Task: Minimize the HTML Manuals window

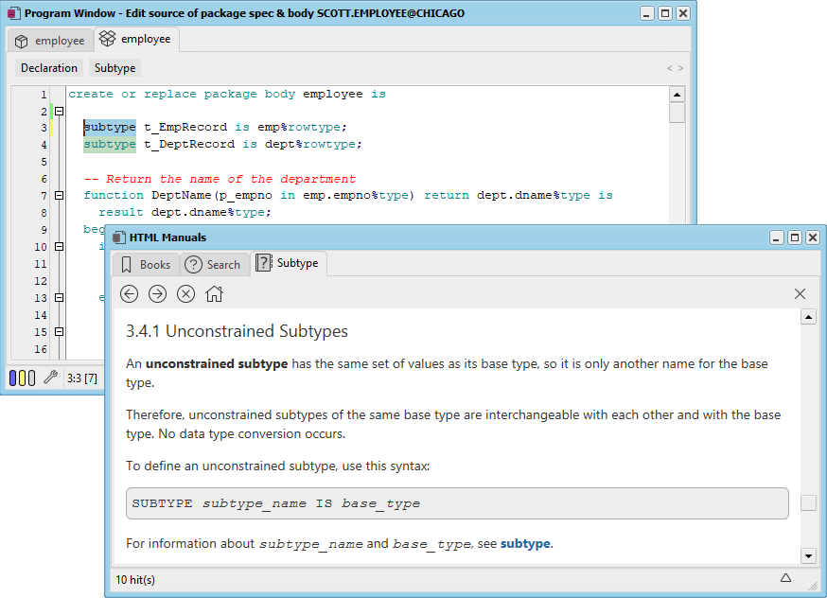Action: [776, 237]
